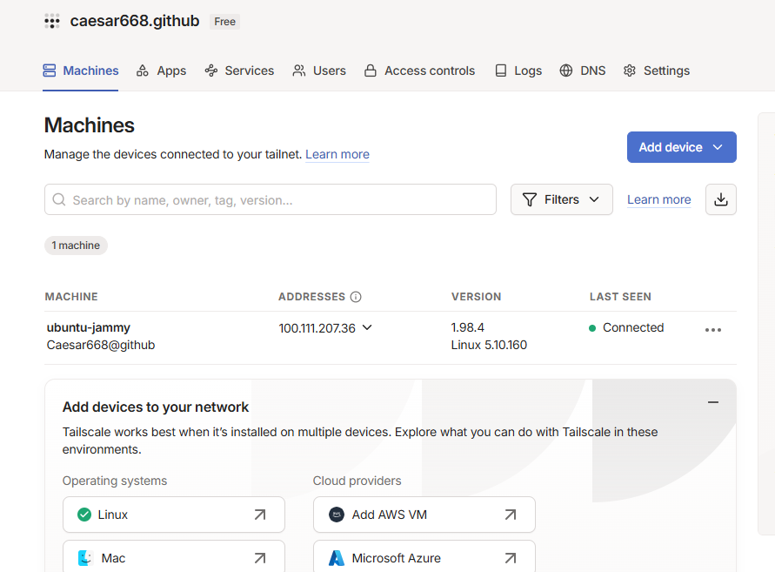Open the ubuntu-jammy machine
This screenshot has height=572, width=775.
(x=89, y=327)
